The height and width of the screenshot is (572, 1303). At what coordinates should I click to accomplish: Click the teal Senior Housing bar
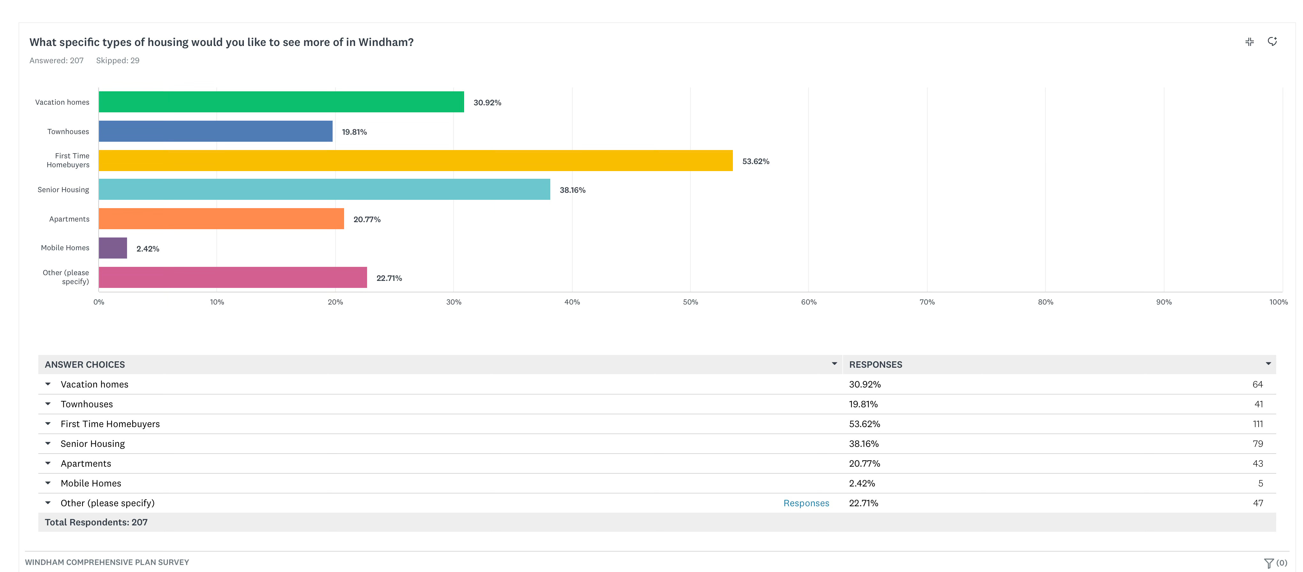coord(324,189)
